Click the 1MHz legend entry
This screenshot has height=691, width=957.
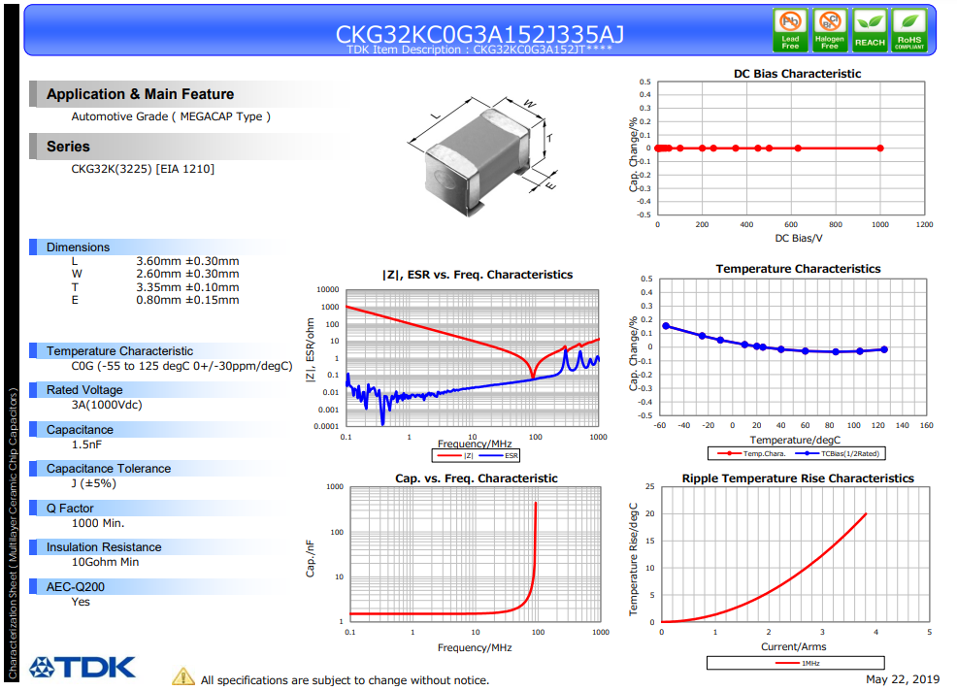(x=798, y=664)
